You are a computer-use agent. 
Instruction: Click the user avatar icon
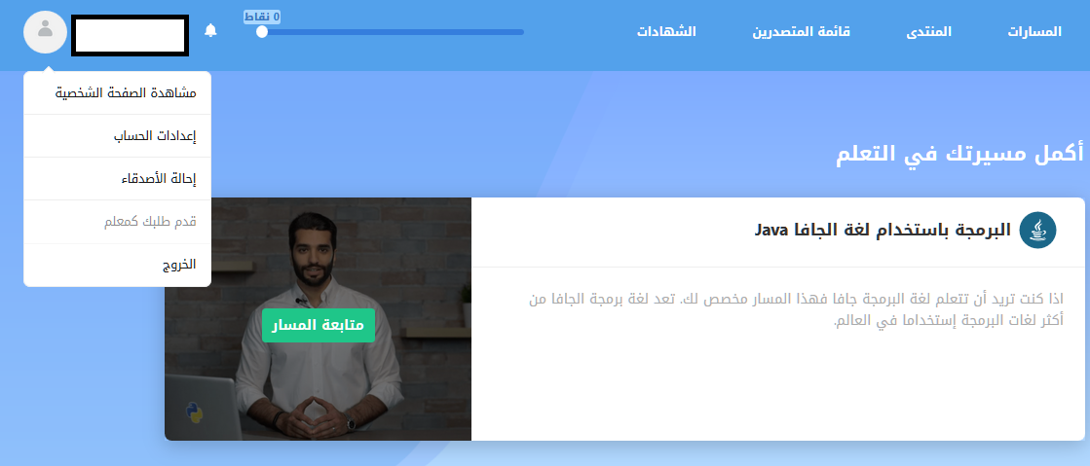[x=45, y=32]
